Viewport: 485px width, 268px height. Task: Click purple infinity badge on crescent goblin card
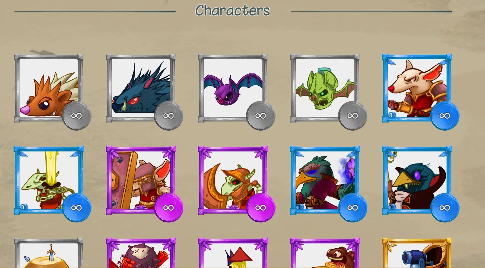point(261,208)
